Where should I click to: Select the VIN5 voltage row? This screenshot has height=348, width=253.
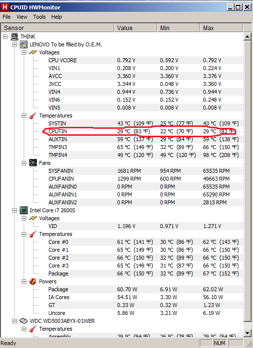(145, 108)
